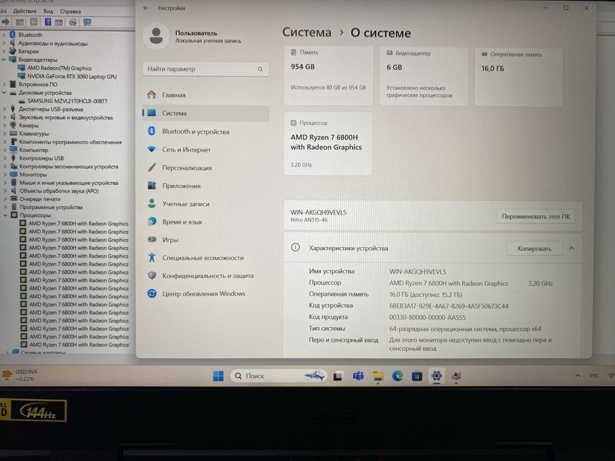Click Device Manager icon on taskbar

pyautogui.click(x=456, y=377)
